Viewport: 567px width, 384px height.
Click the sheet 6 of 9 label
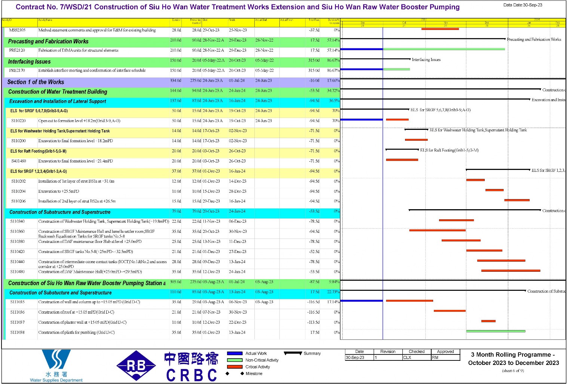pyautogui.click(x=513, y=371)
